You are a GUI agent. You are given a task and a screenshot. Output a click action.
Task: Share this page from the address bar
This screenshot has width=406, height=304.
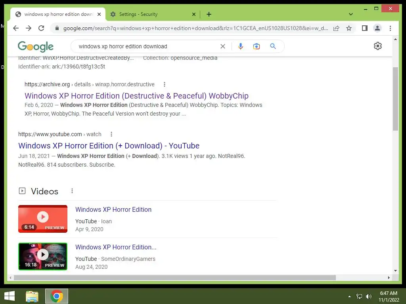336,28
